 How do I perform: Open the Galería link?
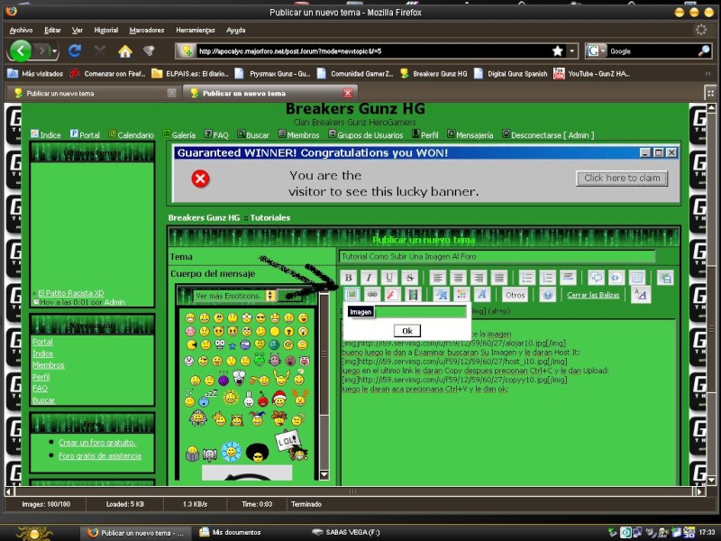coord(179,134)
